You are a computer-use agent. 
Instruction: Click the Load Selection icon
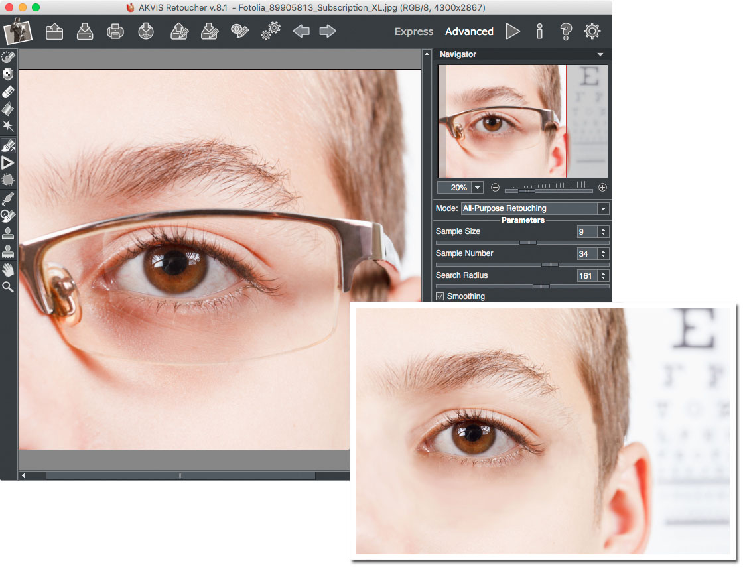pyautogui.click(x=179, y=31)
